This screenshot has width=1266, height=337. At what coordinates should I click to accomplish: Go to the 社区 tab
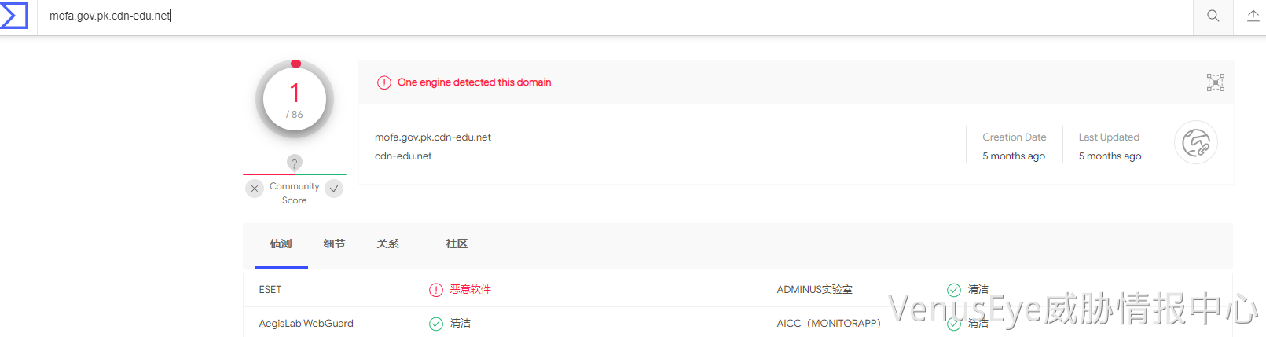tap(457, 244)
